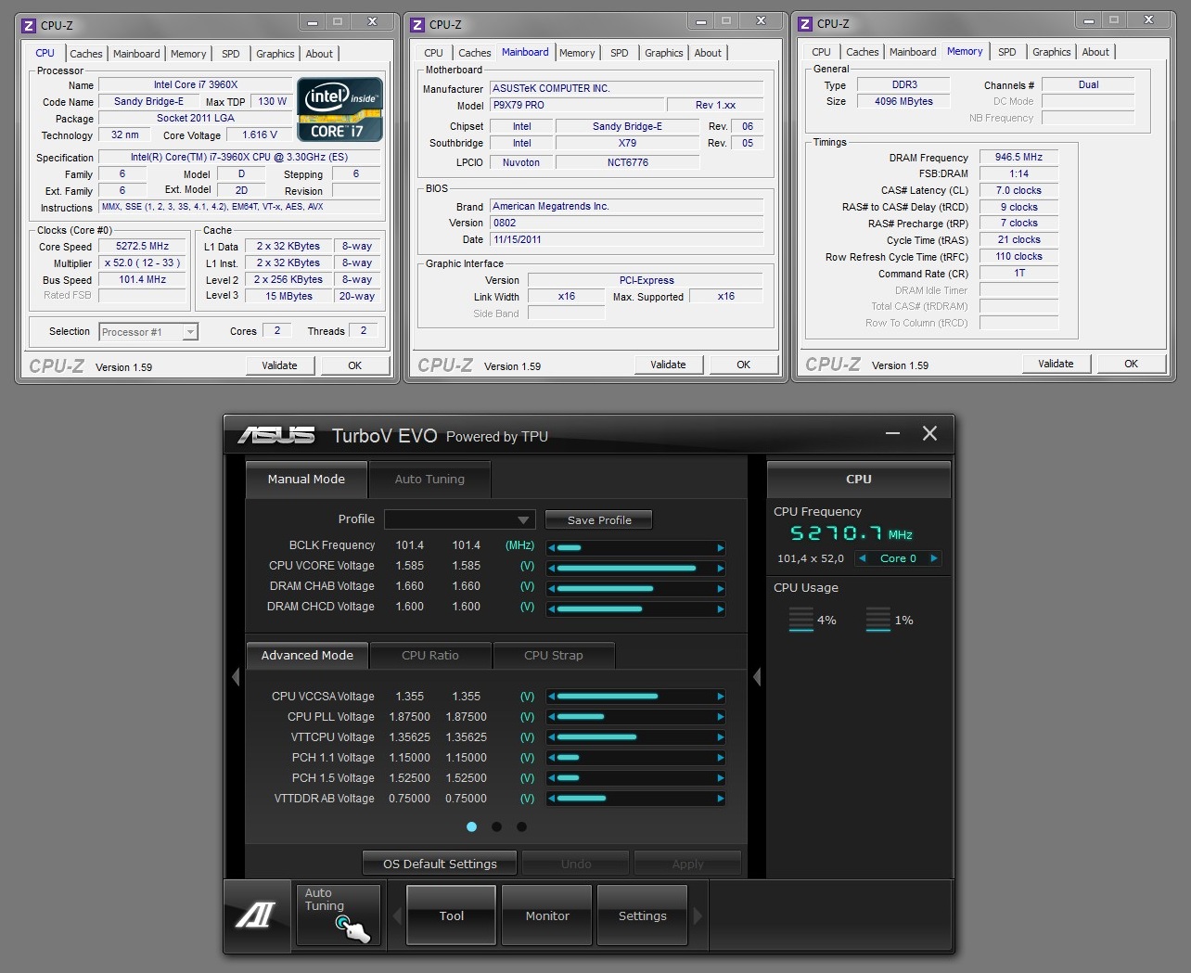The height and width of the screenshot is (973, 1191).
Task: Click the CPU-Z icon in first window title
Action: pyautogui.click(x=28, y=25)
